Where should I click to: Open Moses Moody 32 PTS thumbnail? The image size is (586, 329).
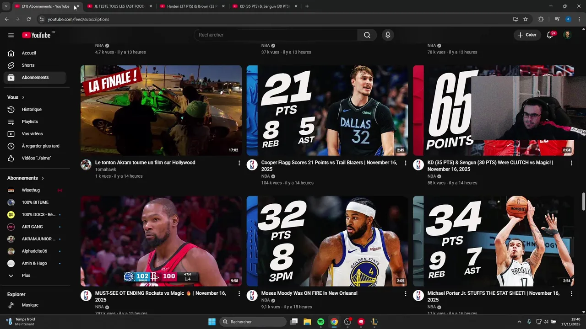pyautogui.click(x=327, y=241)
